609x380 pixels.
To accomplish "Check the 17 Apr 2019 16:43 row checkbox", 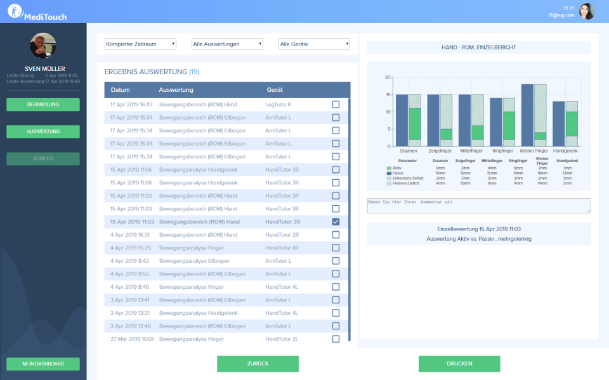I will (336, 104).
